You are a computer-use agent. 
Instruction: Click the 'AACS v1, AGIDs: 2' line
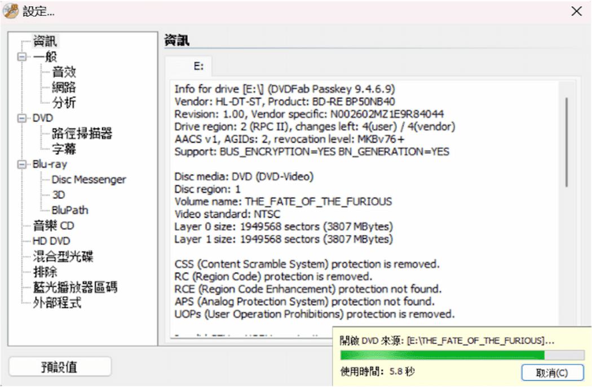(289, 139)
